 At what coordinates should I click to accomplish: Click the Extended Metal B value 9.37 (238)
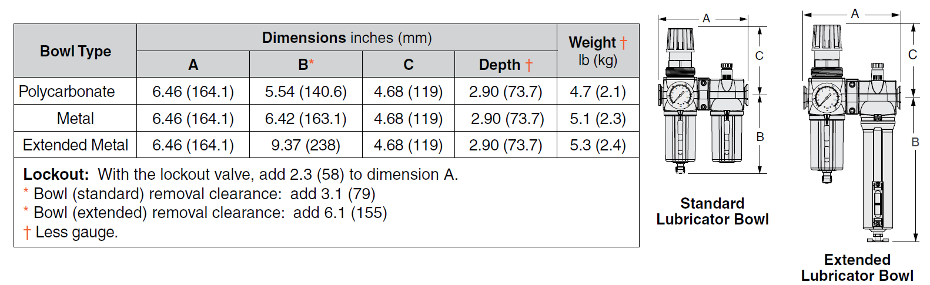(x=306, y=145)
